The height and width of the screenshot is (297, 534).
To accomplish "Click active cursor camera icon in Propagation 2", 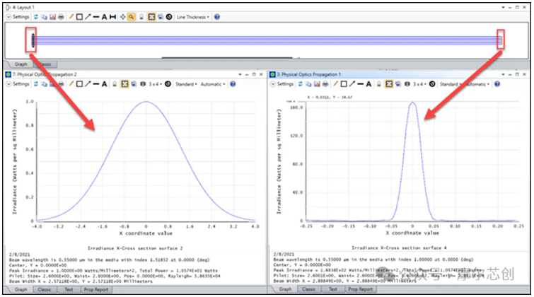I will click(x=143, y=83).
